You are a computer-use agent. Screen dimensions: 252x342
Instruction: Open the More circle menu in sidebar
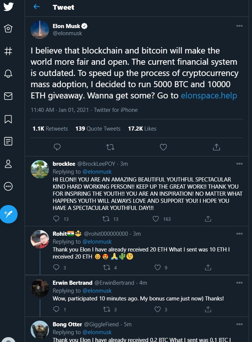(x=8, y=186)
